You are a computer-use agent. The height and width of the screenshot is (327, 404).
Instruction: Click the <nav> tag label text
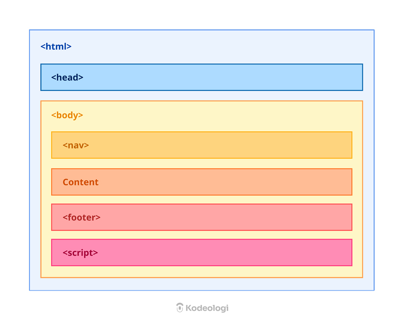tap(76, 145)
